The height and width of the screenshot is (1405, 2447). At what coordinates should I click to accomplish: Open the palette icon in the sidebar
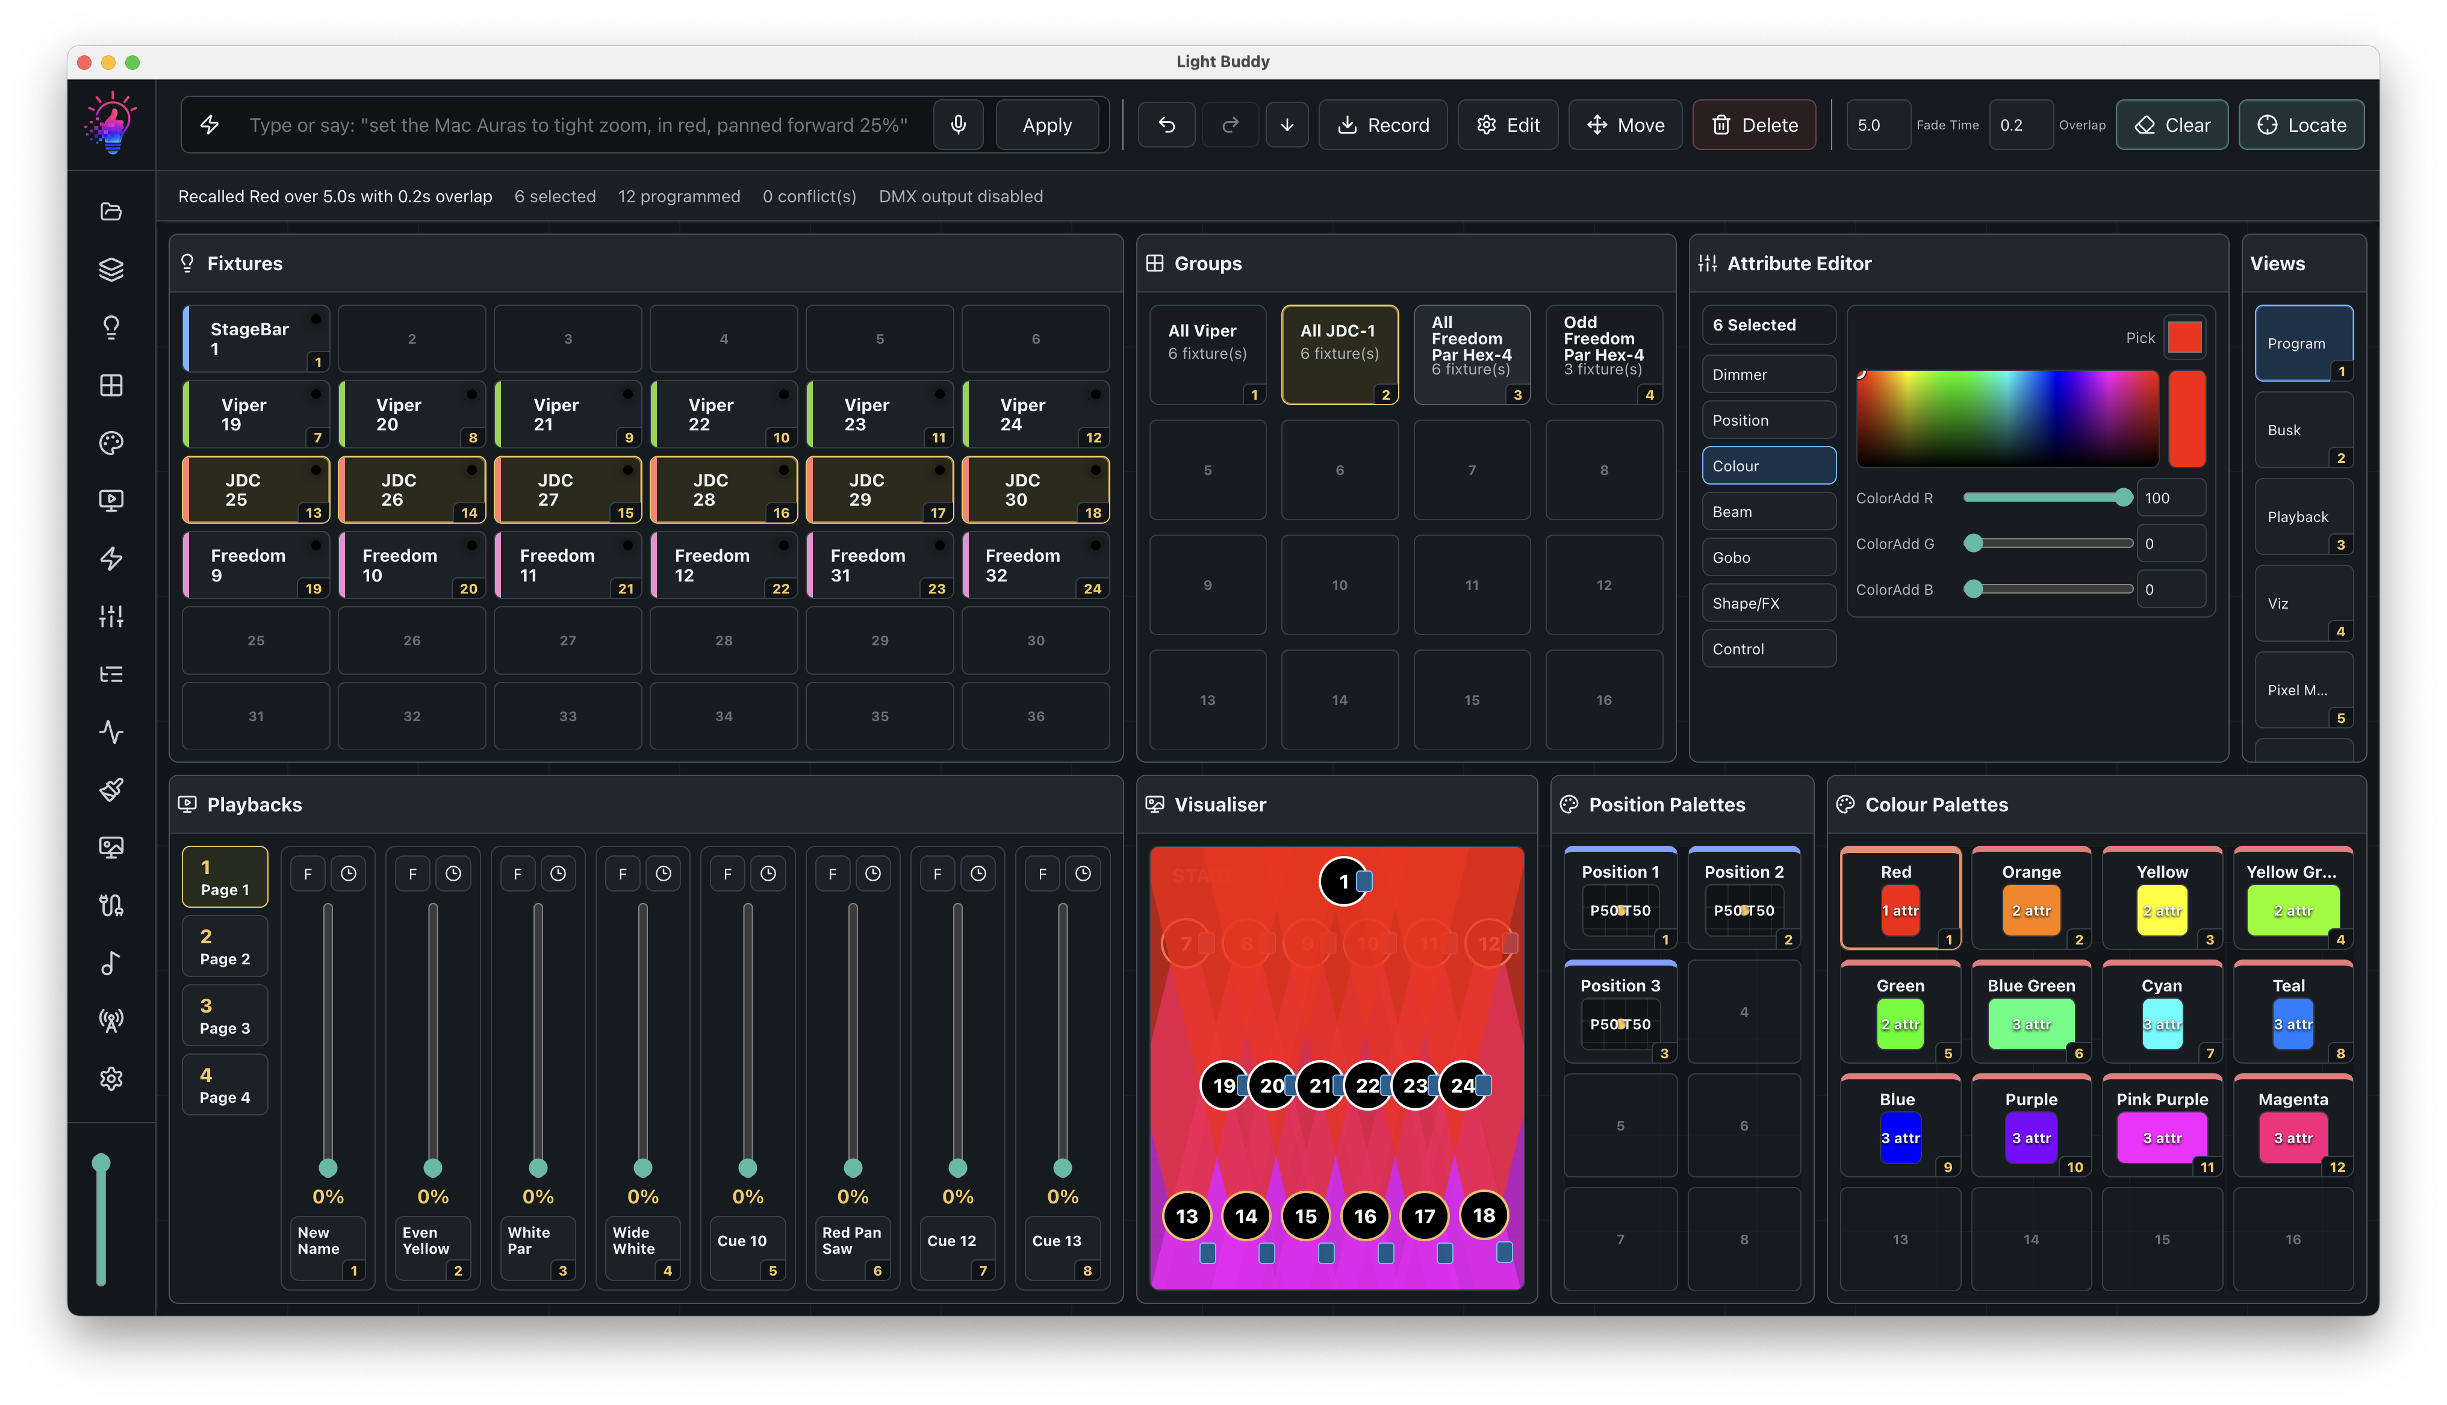click(111, 443)
